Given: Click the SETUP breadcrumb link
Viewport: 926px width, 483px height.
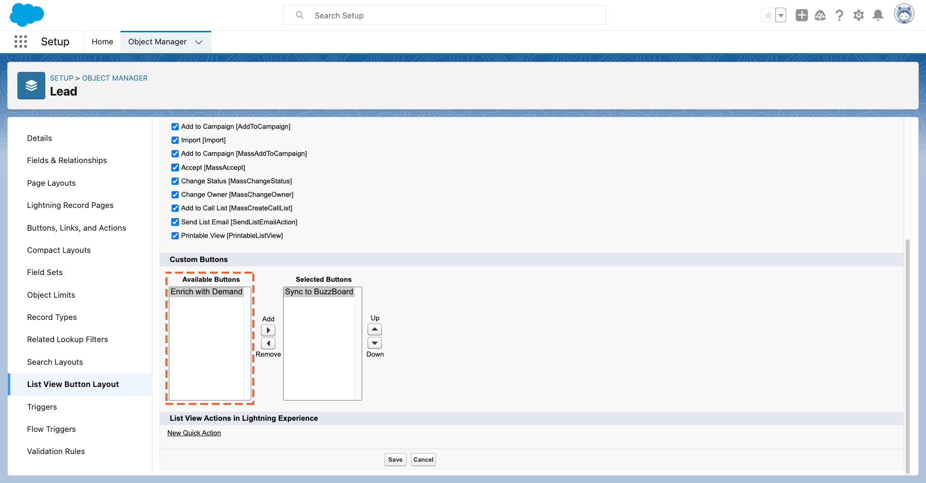Looking at the screenshot, I should click(62, 78).
